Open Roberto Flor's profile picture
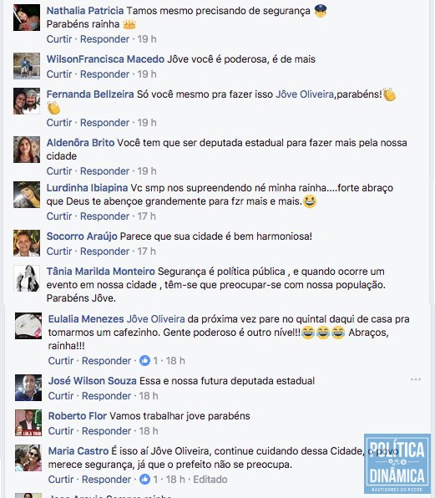 pyautogui.click(x=28, y=423)
